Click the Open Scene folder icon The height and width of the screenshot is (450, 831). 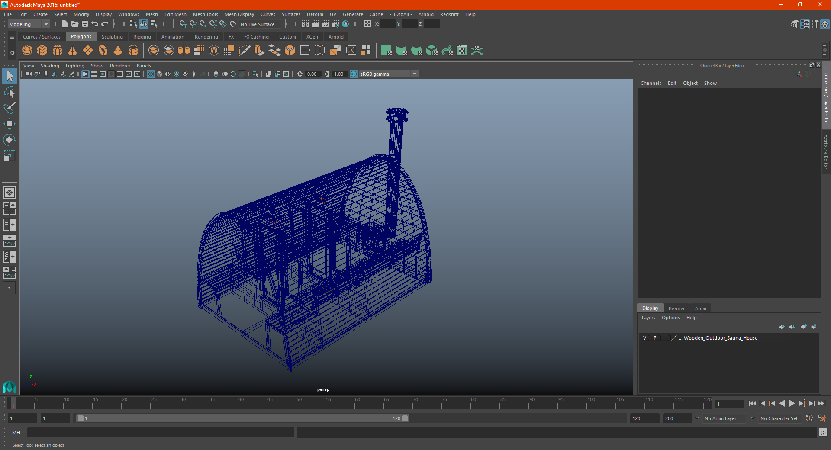pos(75,24)
